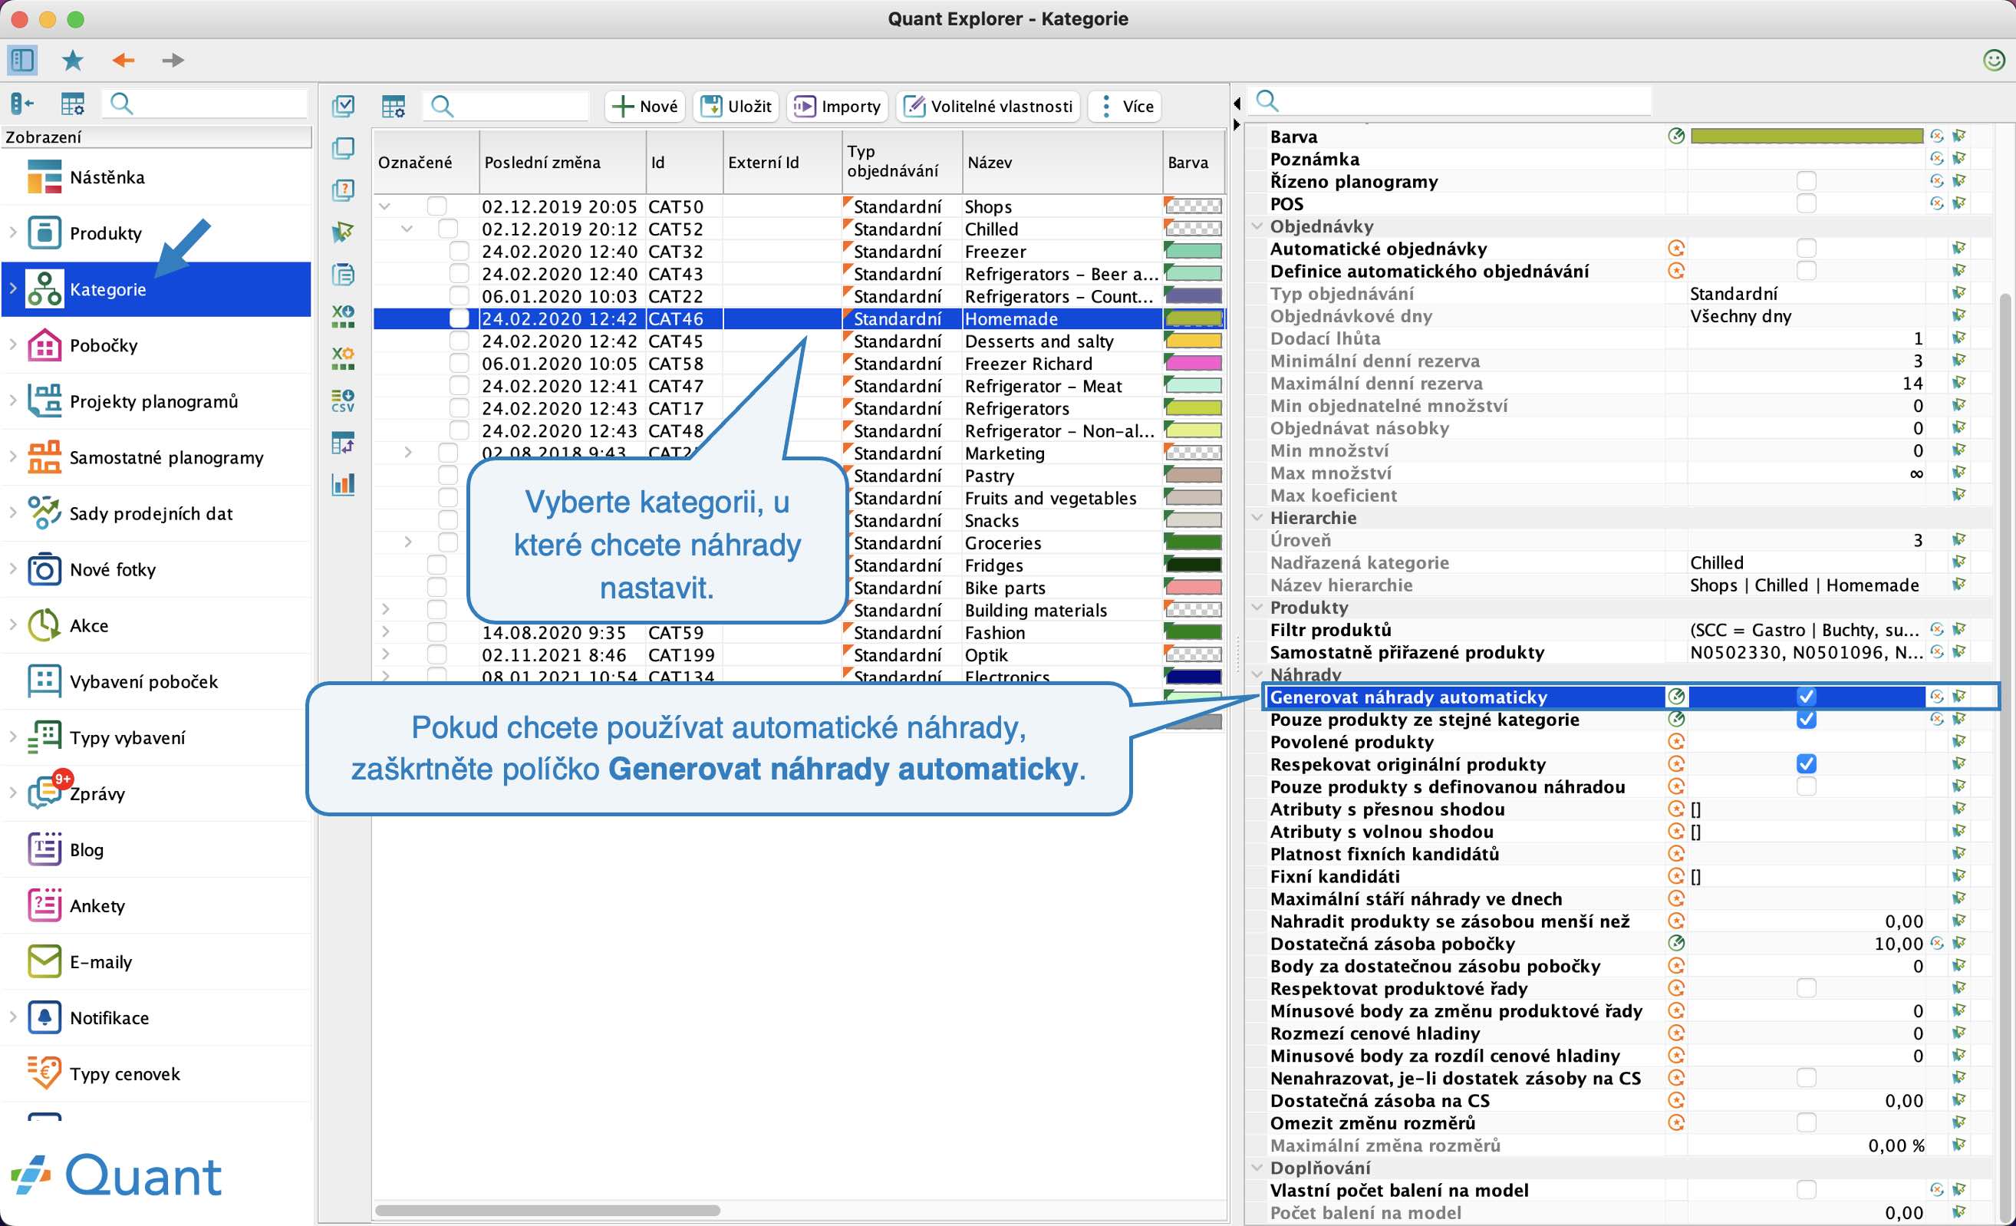Collapse the left menu icon
This screenshot has height=1226, width=2016.
22,104
